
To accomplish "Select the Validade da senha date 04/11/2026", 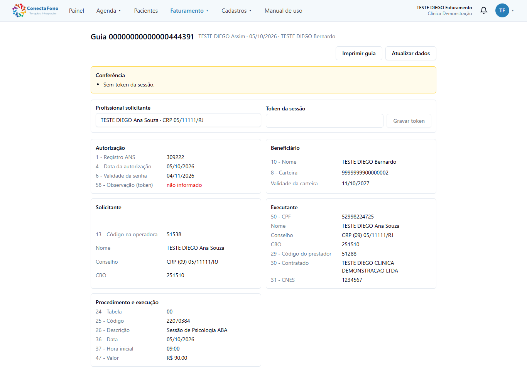I will 181,176.
